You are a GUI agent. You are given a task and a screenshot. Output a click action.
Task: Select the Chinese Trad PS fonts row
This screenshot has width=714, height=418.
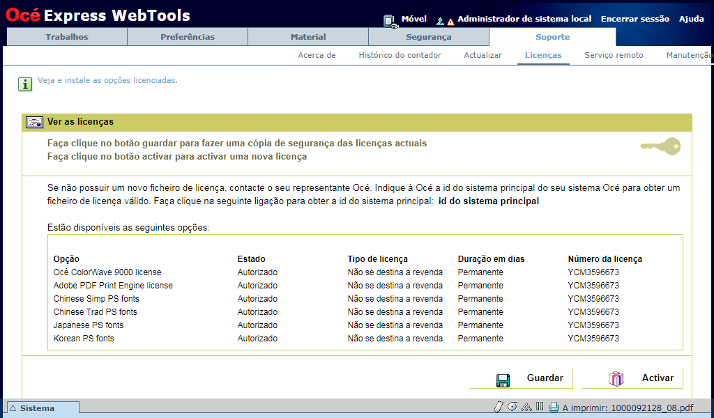coord(365,311)
